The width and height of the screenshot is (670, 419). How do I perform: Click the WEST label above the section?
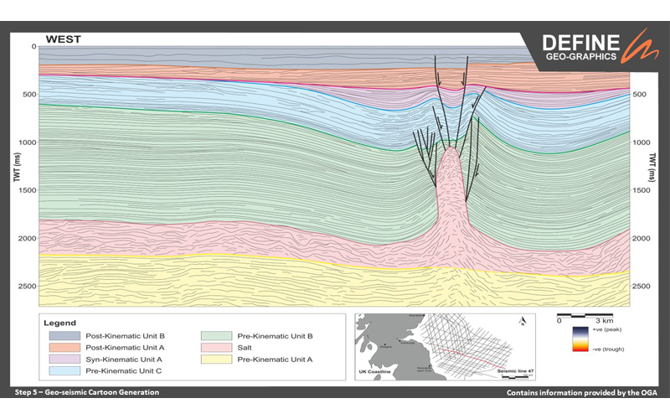point(64,39)
